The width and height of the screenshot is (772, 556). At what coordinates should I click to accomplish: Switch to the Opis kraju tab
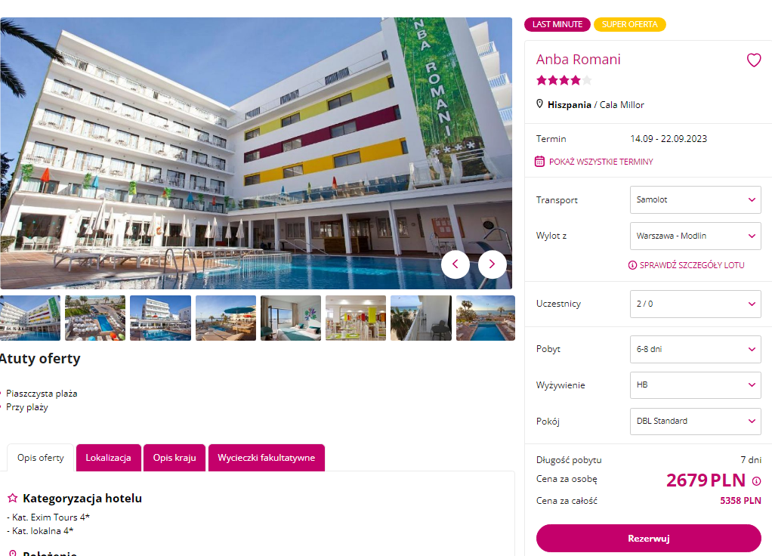pyautogui.click(x=174, y=458)
